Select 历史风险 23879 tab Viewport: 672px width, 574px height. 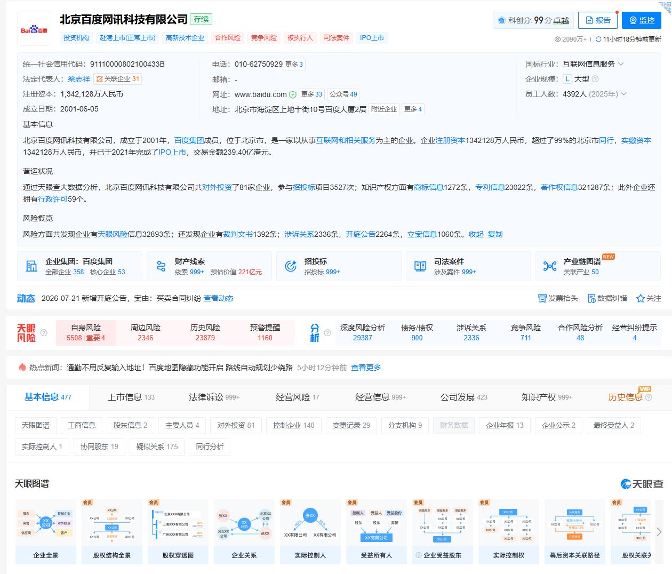click(205, 332)
